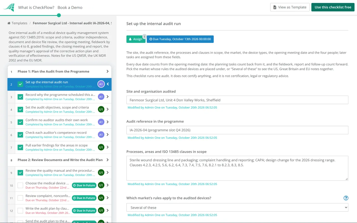Click the A1 avatar on 'Confirm no auditor audits' row

(x=101, y=122)
